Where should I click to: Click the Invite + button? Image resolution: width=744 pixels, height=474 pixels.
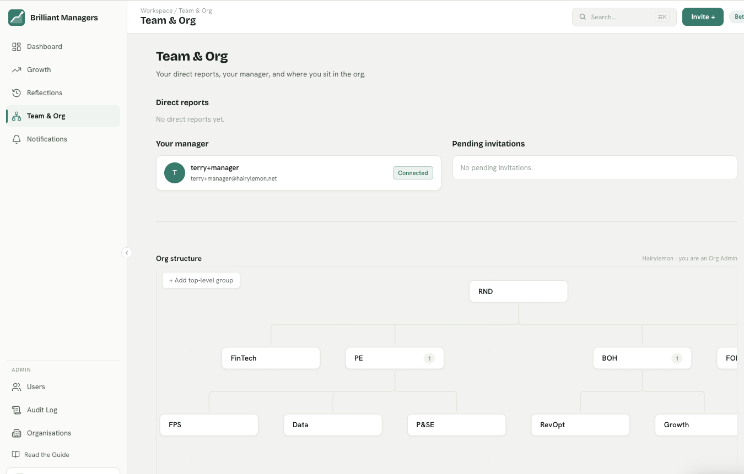[x=703, y=17]
